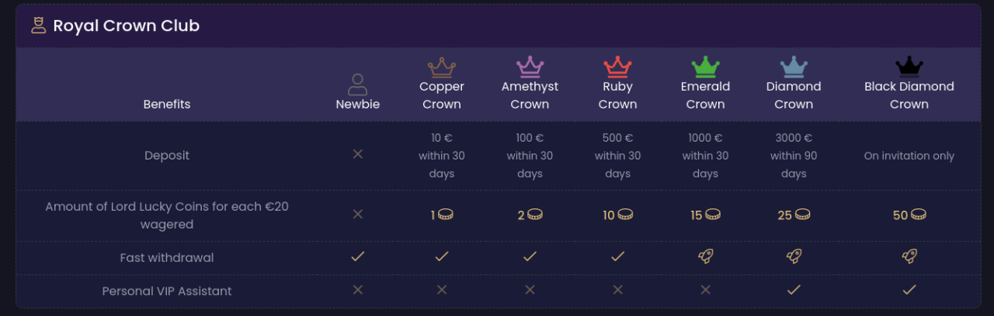Click the Personal VIP Assistant row label
Image resolution: width=994 pixels, height=316 pixels.
[167, 291]
